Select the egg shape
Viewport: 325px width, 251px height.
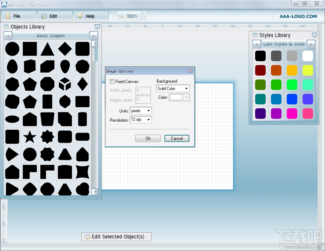pos(12,66)
